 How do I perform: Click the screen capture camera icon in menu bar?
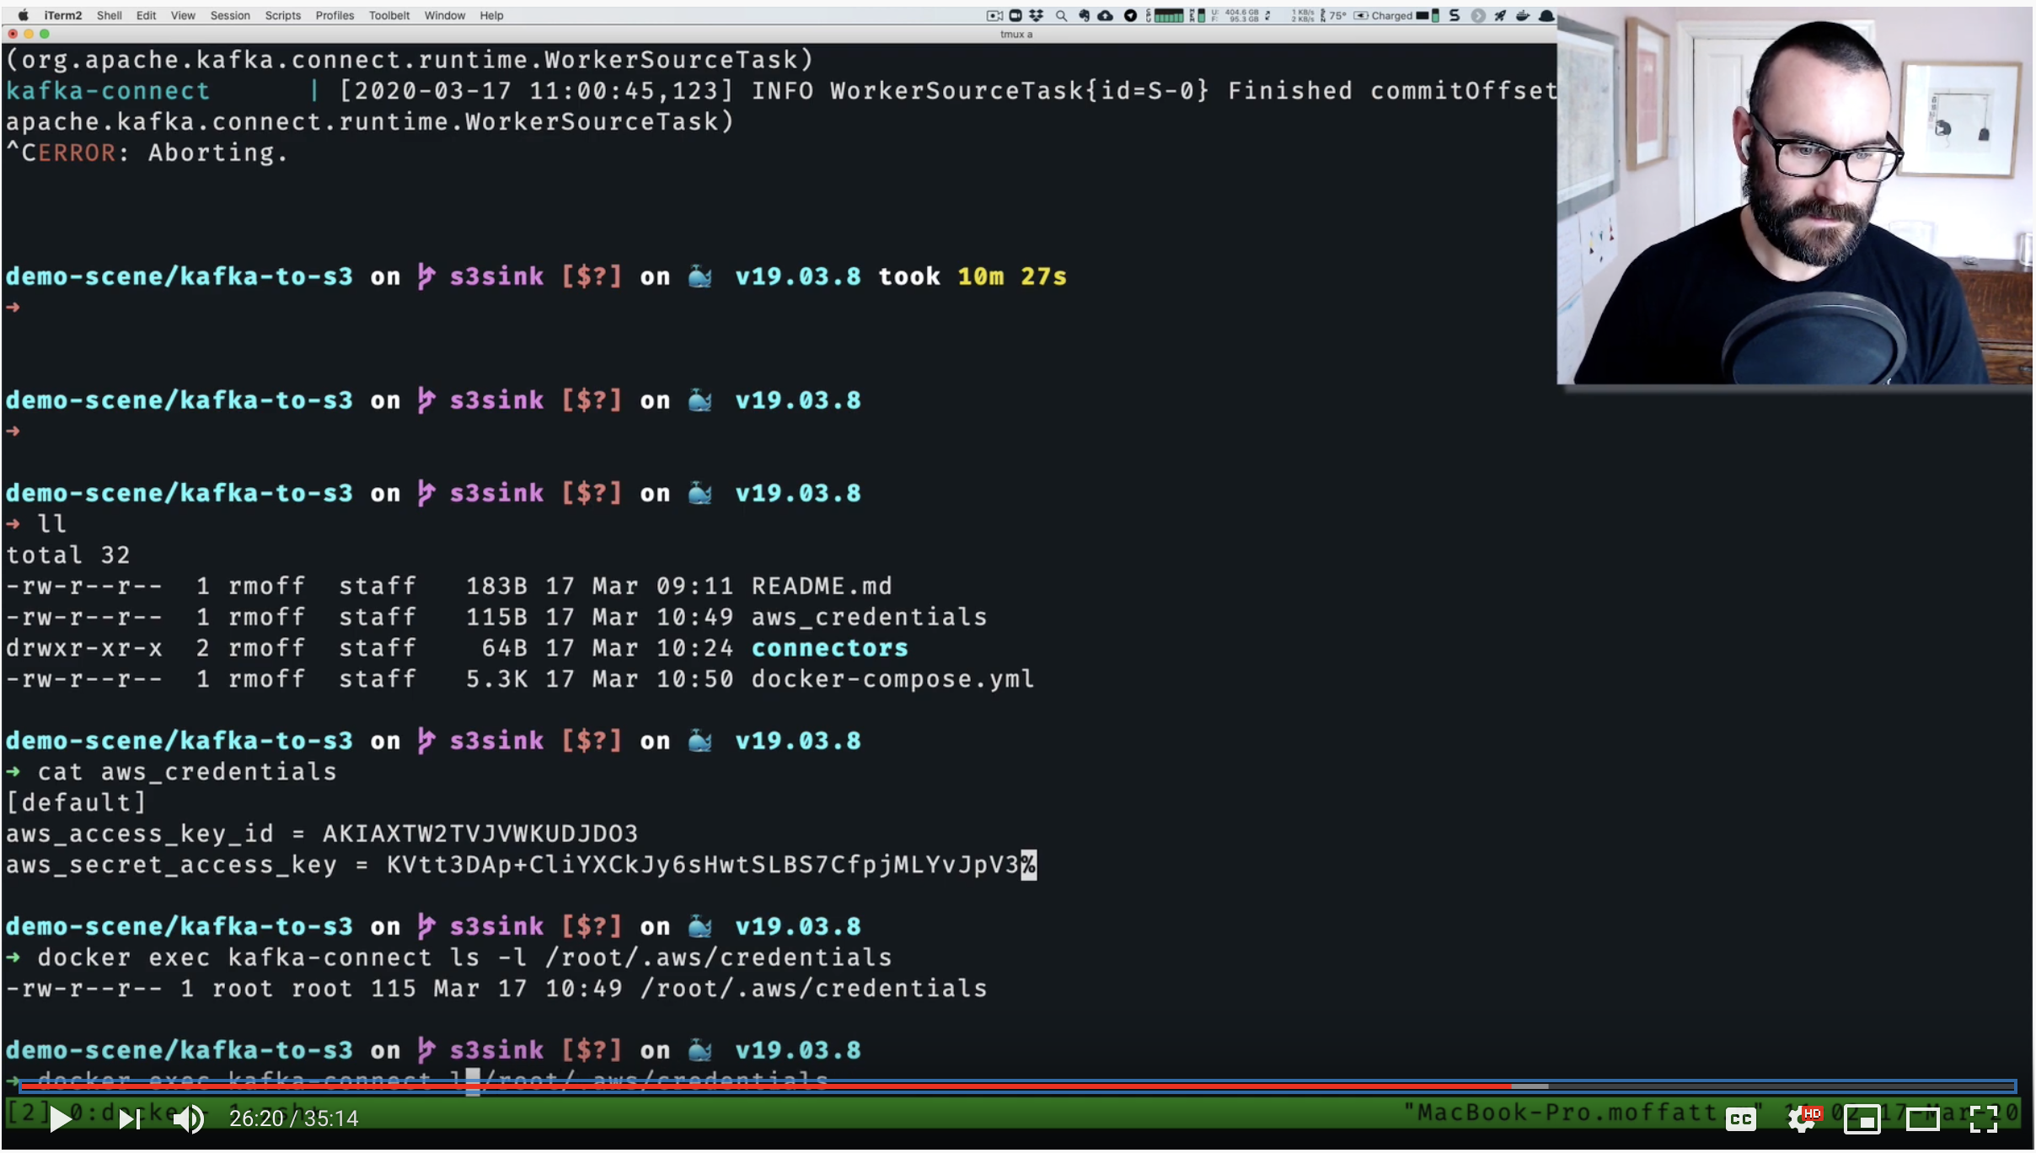tap(995, 14)
